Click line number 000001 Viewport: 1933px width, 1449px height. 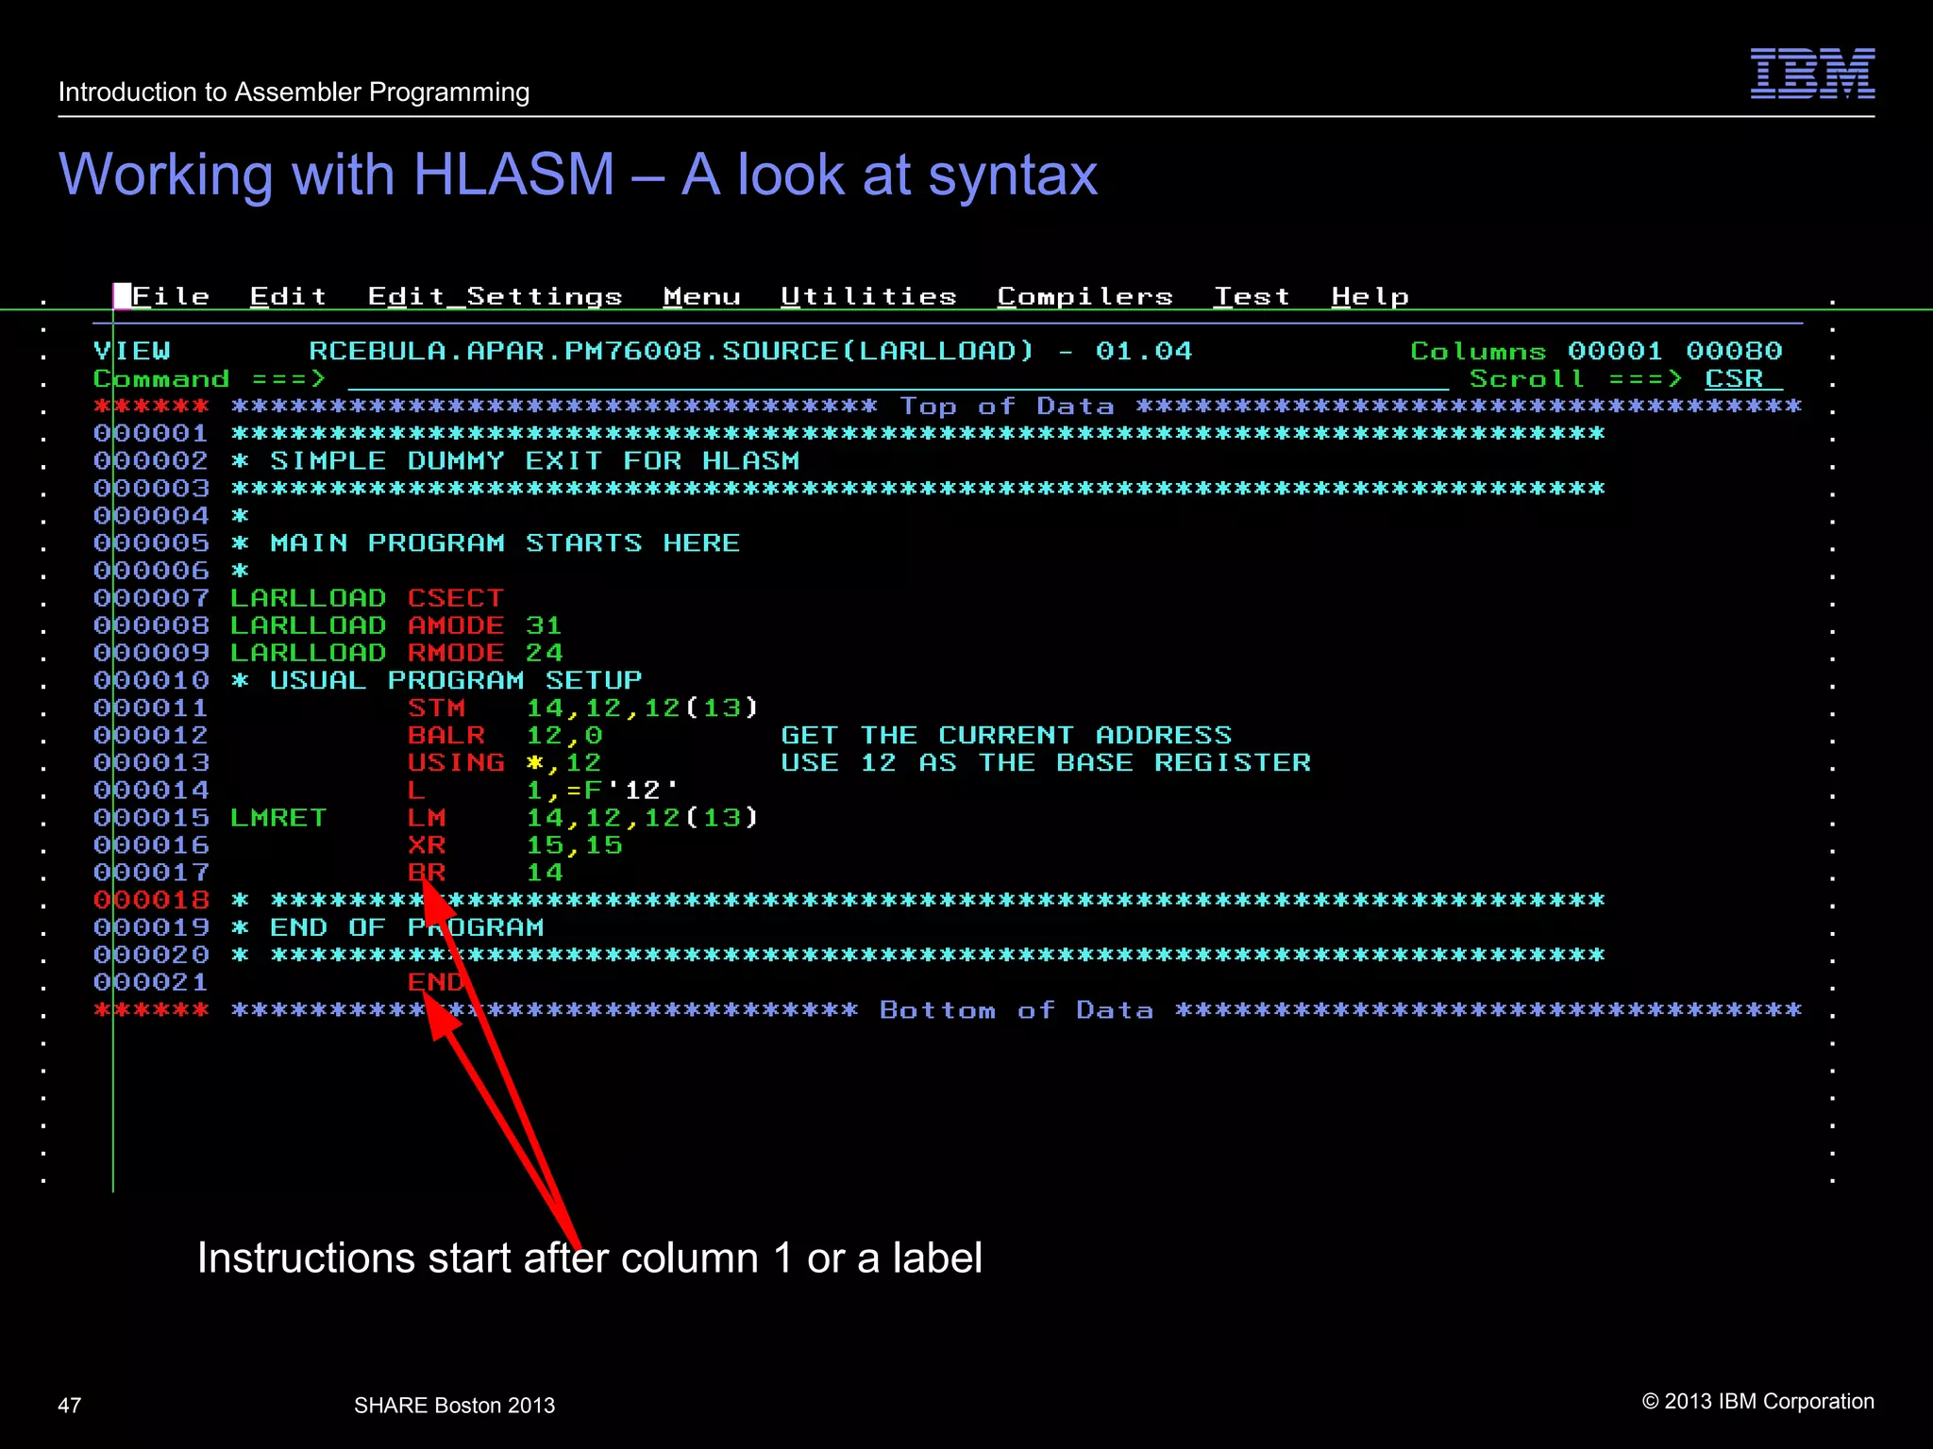click(x=151, y=434)
